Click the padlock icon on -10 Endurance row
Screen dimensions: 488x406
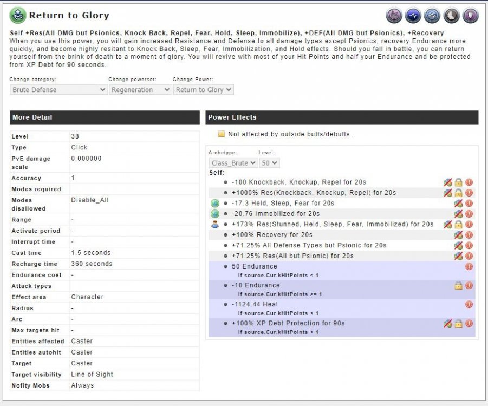(458, 285)
